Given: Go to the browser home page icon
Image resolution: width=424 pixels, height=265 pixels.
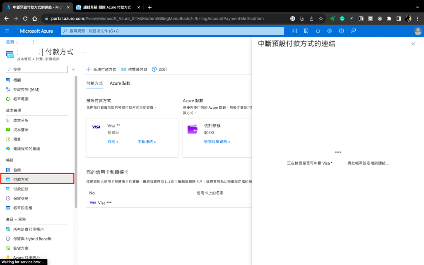Looking at the screenshot, I should click(35, 19).
